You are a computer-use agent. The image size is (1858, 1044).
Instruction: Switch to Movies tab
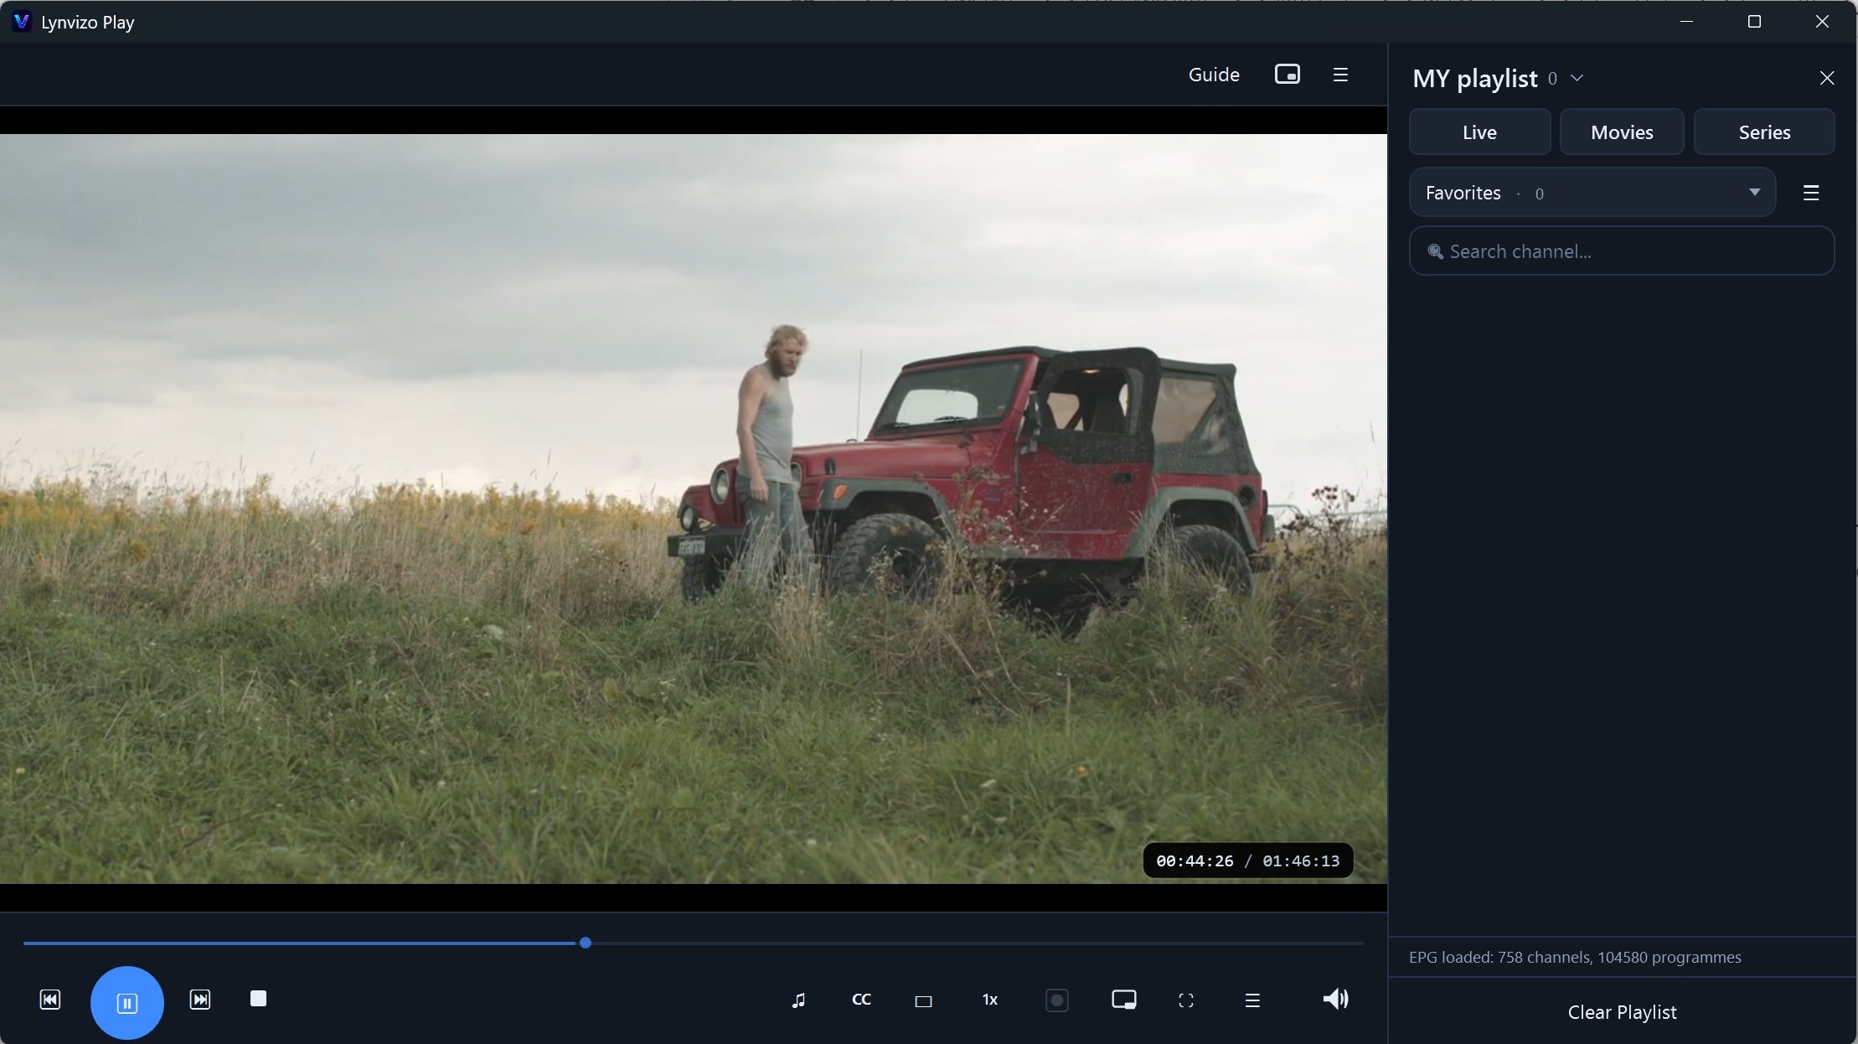pyautogui.click(x=1622, y=132)
